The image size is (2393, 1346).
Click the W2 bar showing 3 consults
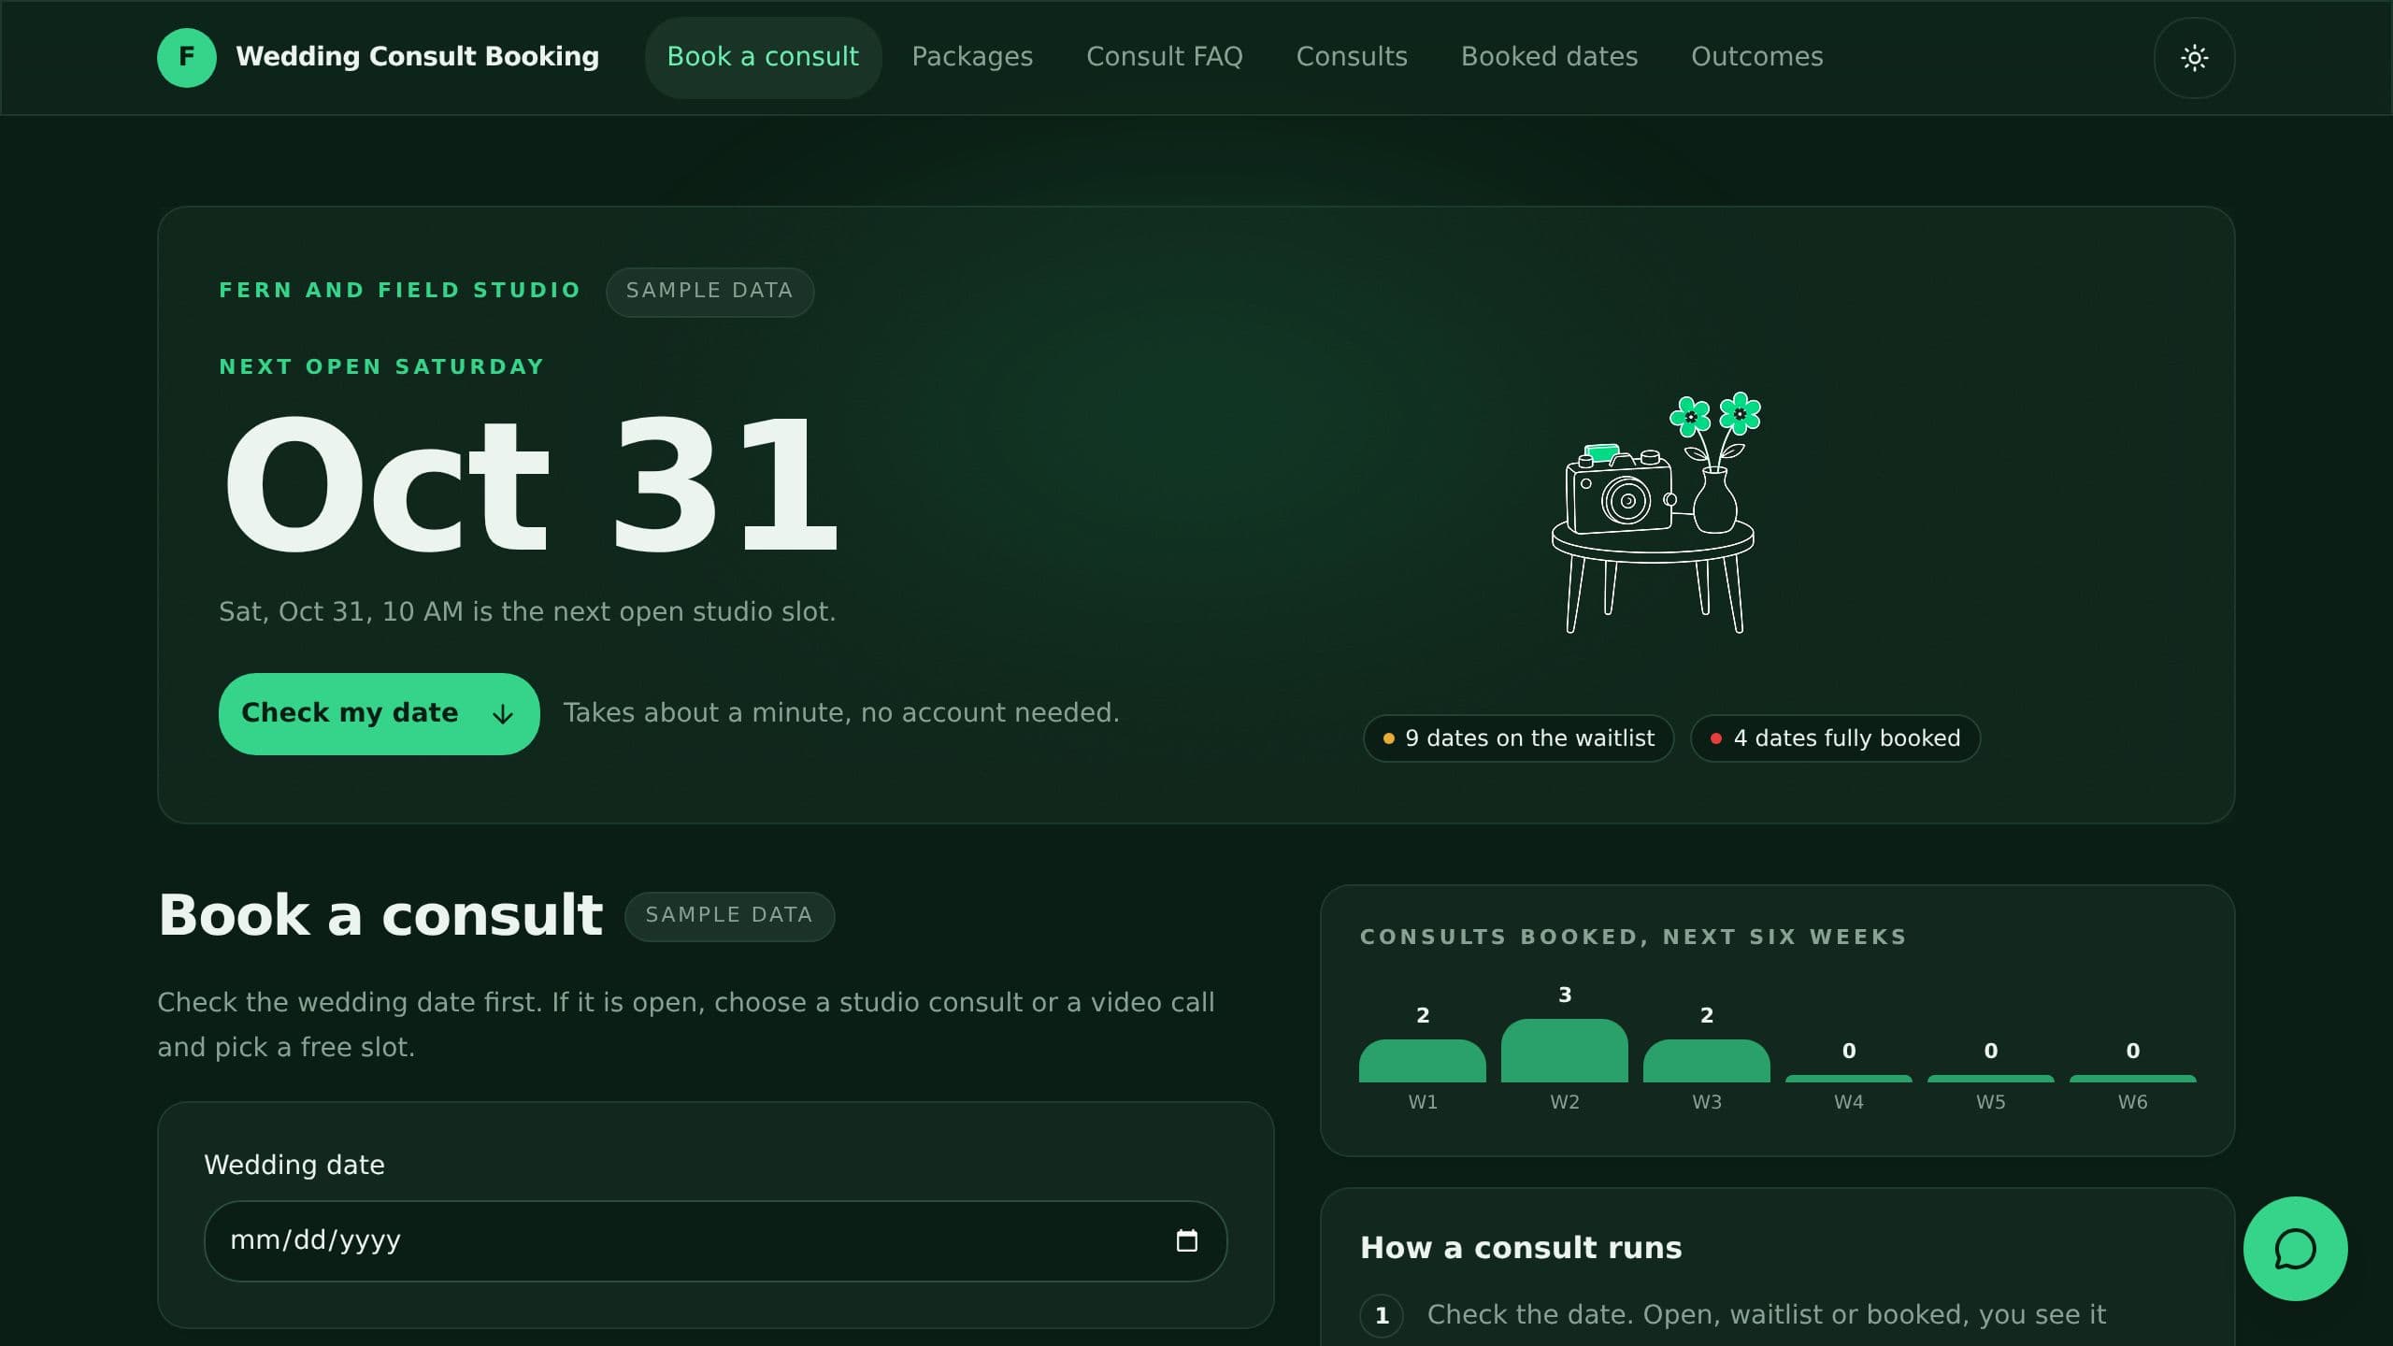point(1564,1051)
